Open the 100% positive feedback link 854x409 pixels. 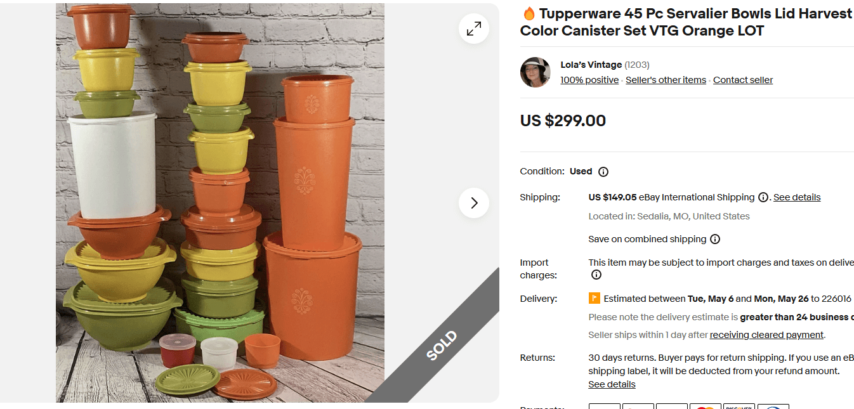pyautogui.click(x=589, y=79)
